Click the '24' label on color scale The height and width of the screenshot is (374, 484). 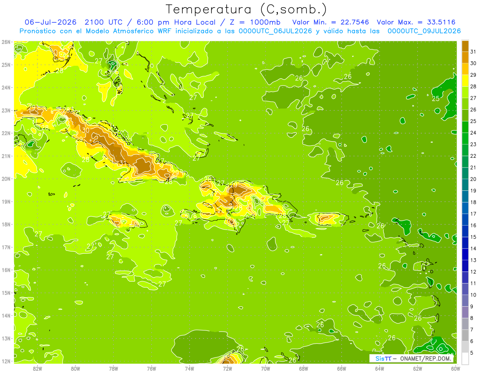[473, 133]
